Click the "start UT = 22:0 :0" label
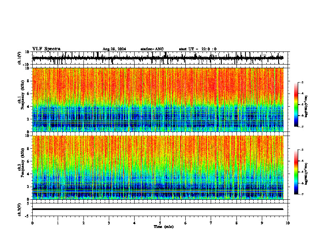 tap(198, 49)
